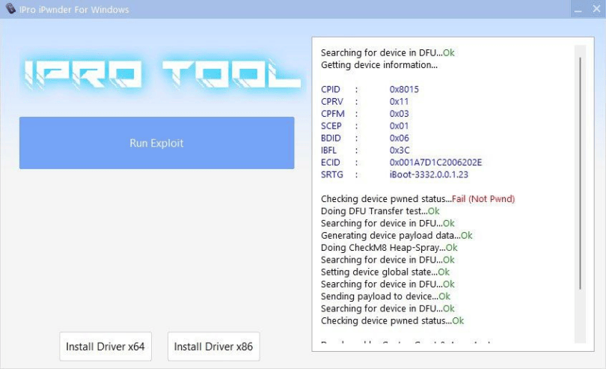Click the SRTG label in log
The width and height of the screenshot is (606, 369).
[x=331, y=174]
